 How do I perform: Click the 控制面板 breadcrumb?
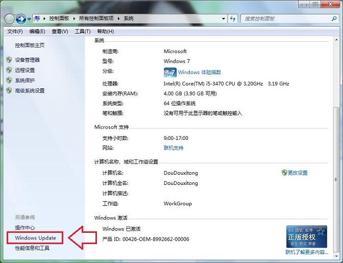pyautogui.click(x=59, y=18)
